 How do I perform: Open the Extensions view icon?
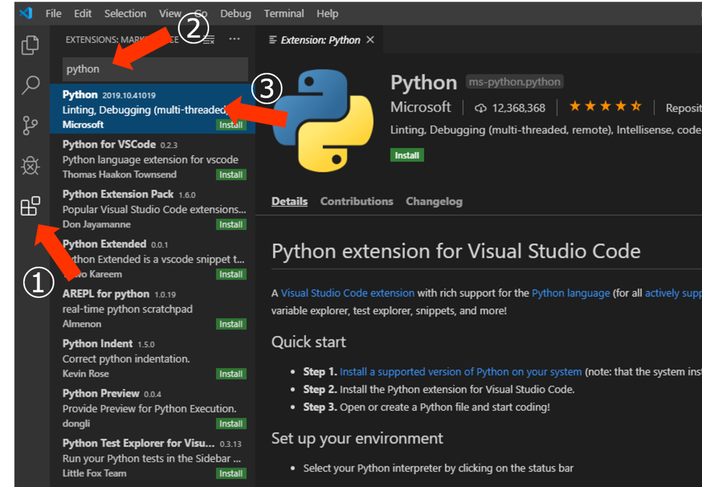[x=30, y=206]
